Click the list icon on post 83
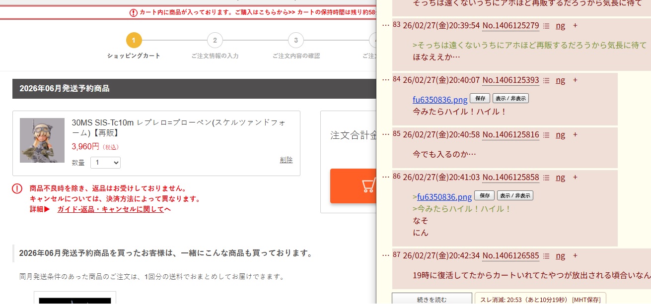Image resolution: width=651 pixels, height=304 pixels. (x=546, y=26)
